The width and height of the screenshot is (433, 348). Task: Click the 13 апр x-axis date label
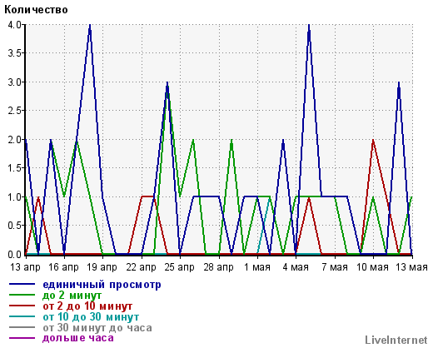[x=25, y=267]
